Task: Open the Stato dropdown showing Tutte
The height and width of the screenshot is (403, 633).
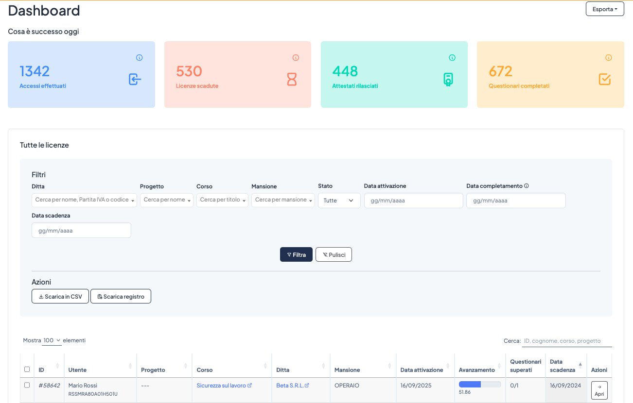Action: [339, 200]
